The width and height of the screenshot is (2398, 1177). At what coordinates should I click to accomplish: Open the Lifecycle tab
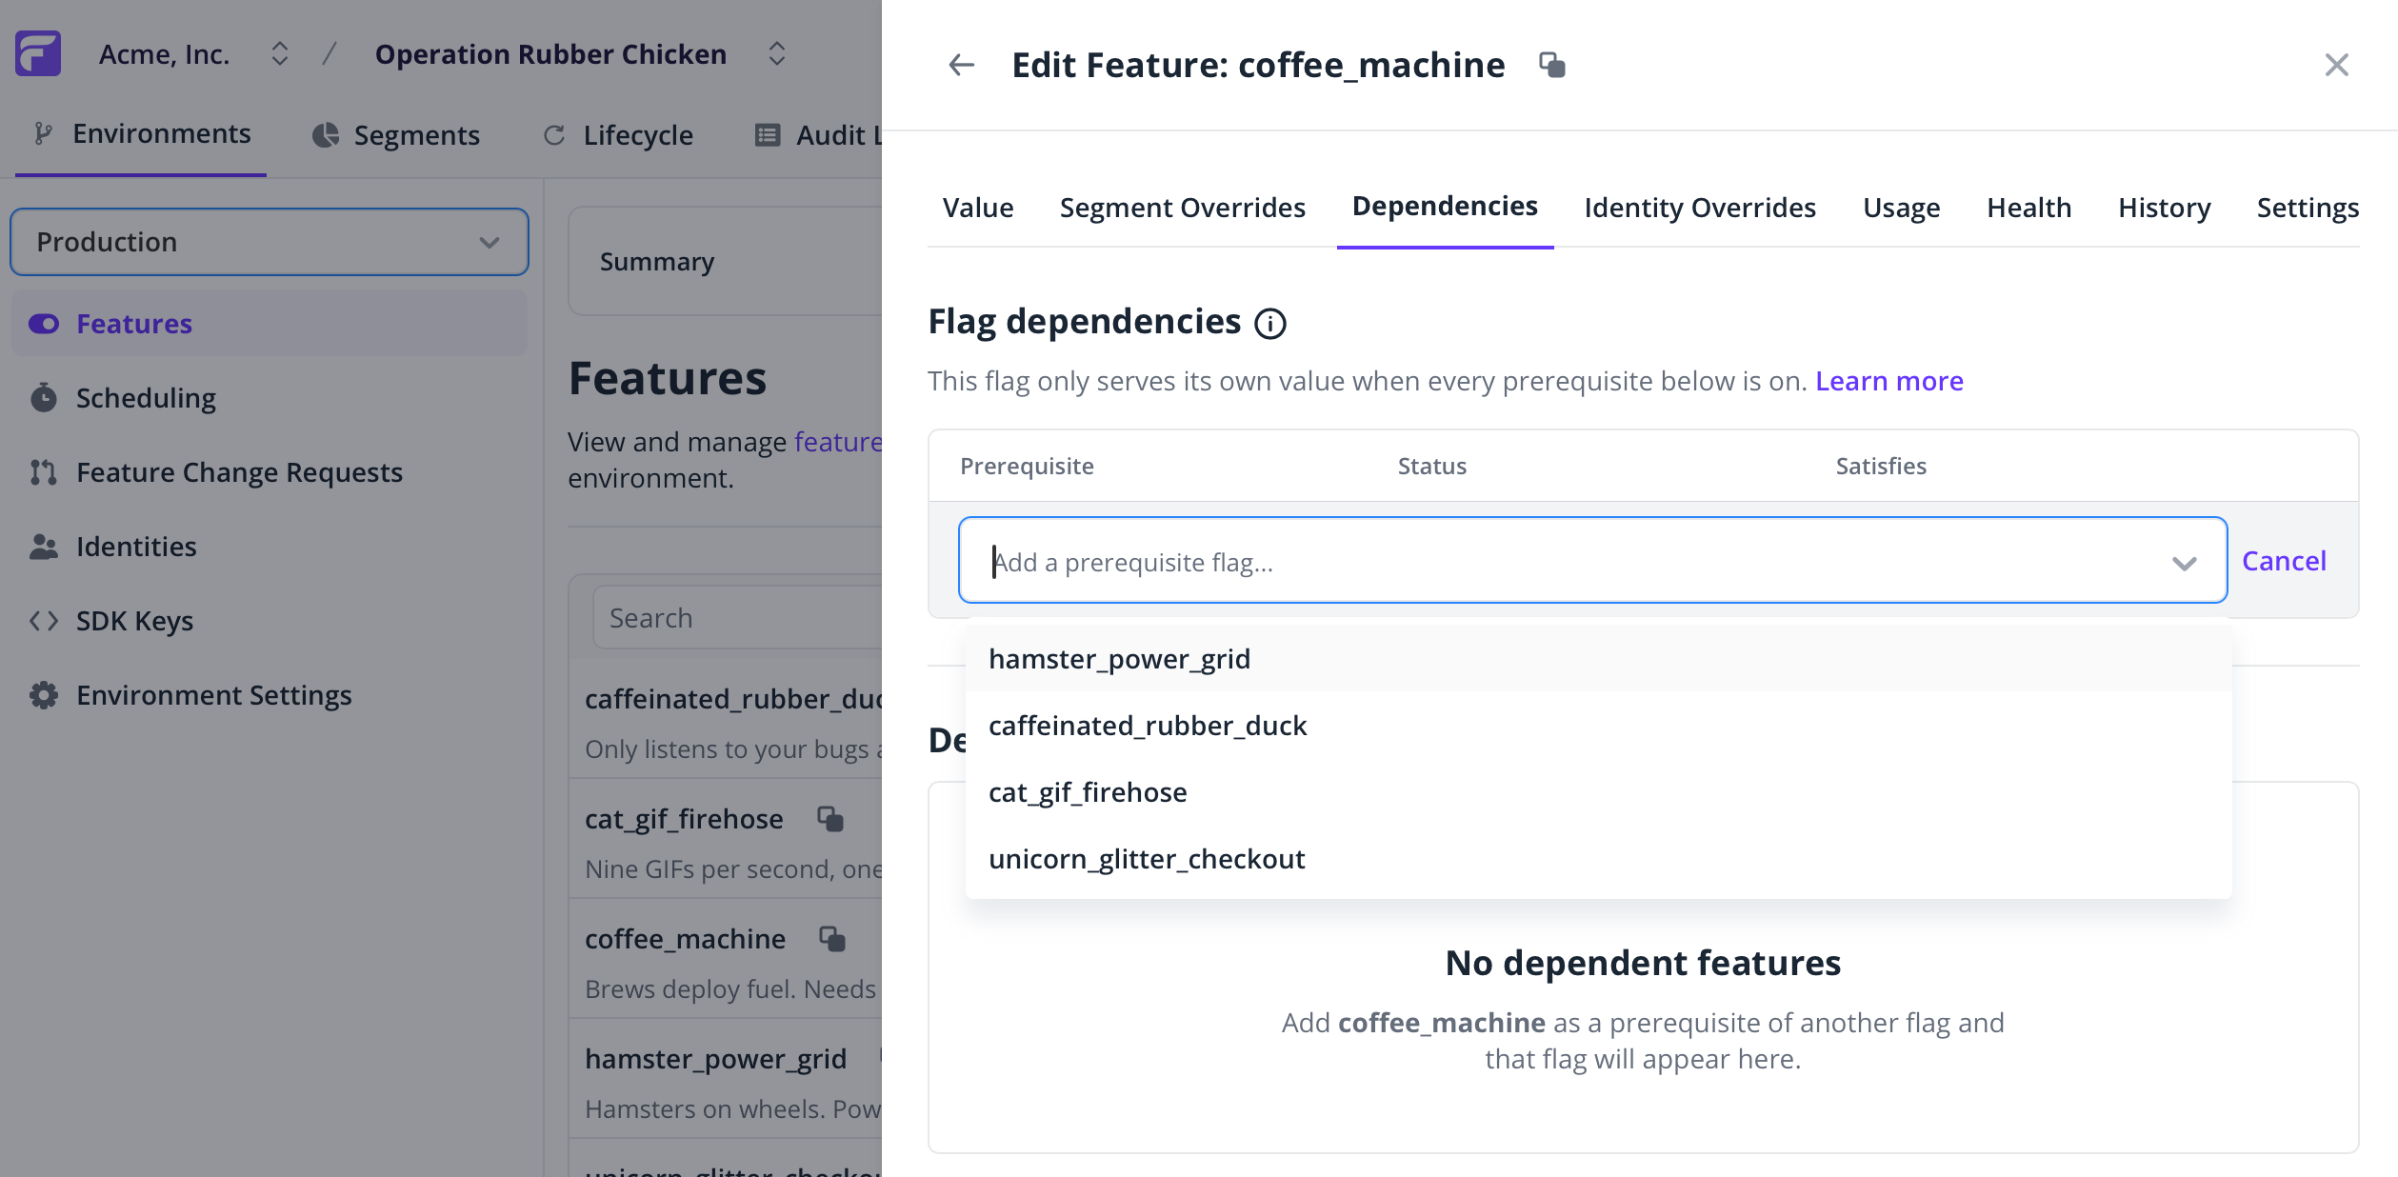618,135
